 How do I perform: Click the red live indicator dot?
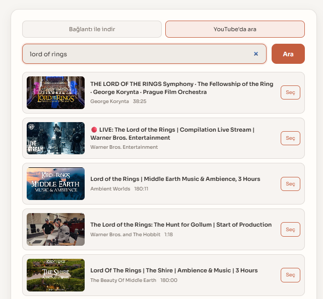coord(94,130)
